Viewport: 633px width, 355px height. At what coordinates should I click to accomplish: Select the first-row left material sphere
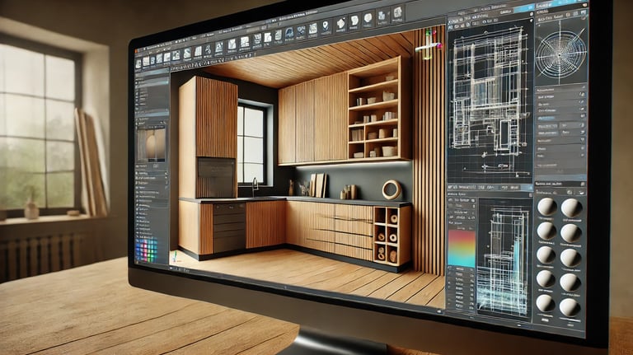546,207
